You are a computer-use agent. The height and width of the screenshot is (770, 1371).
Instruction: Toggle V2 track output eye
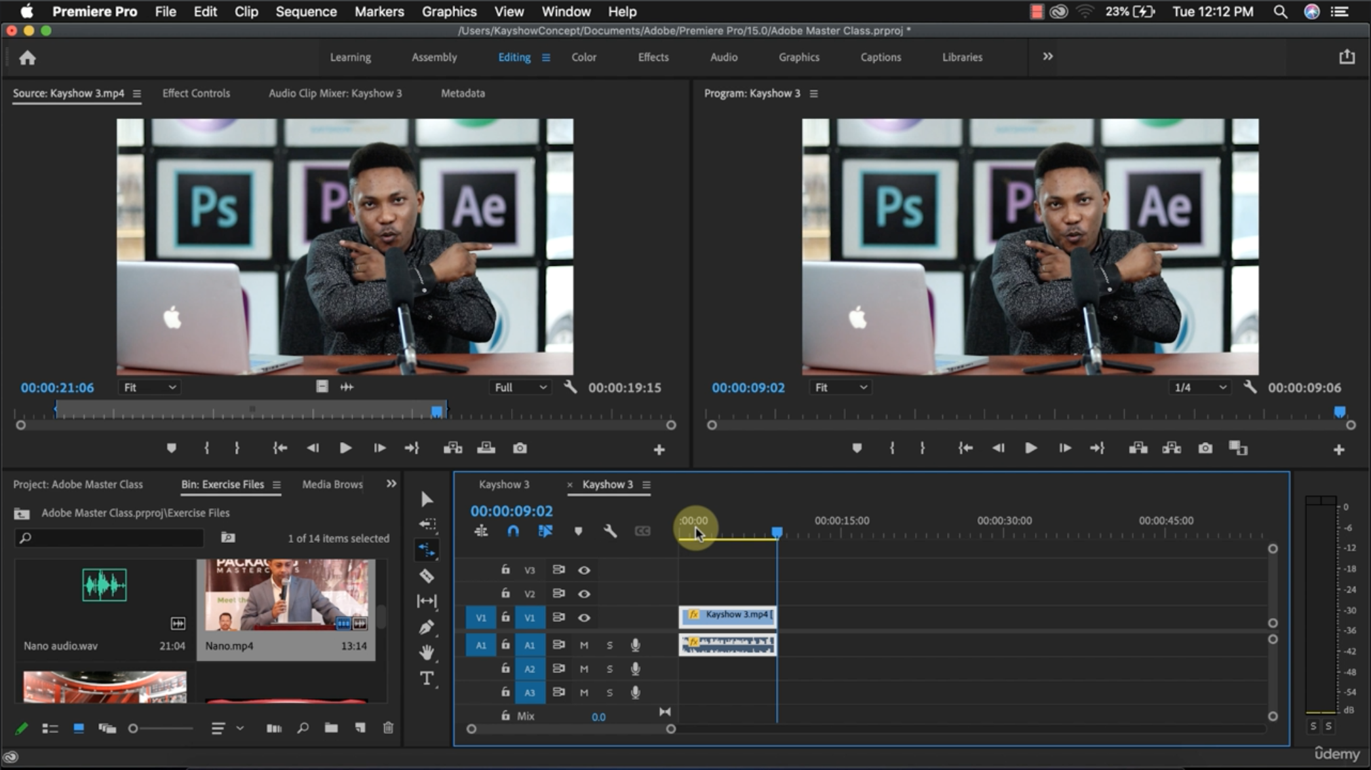584,594
